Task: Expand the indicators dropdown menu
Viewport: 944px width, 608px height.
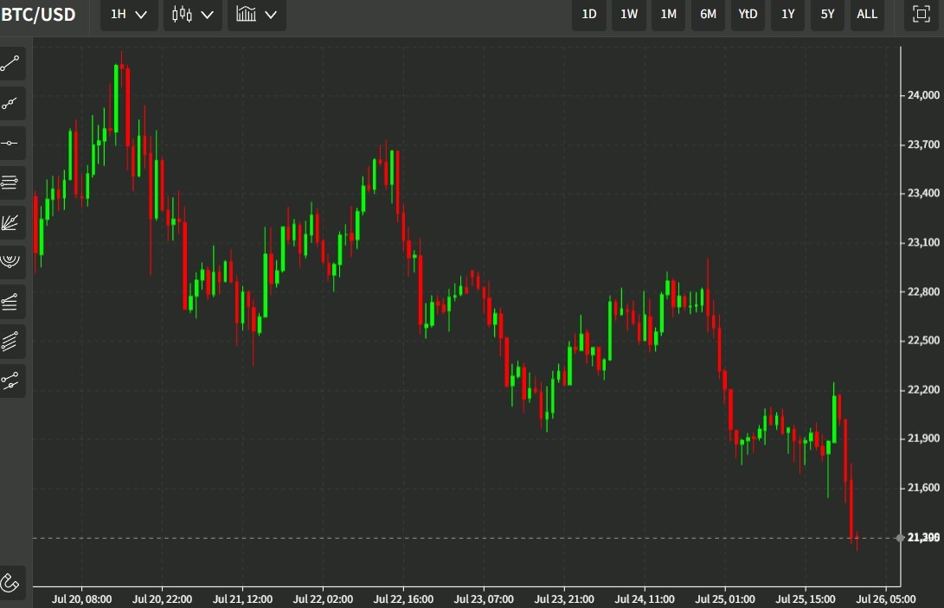Action: pos(257,15)
